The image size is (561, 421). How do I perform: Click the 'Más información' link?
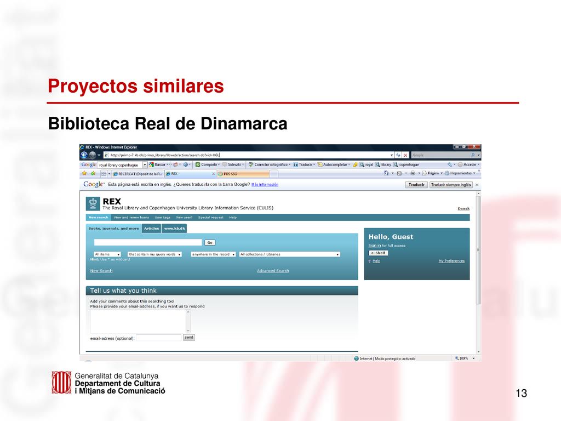[265, 185]
